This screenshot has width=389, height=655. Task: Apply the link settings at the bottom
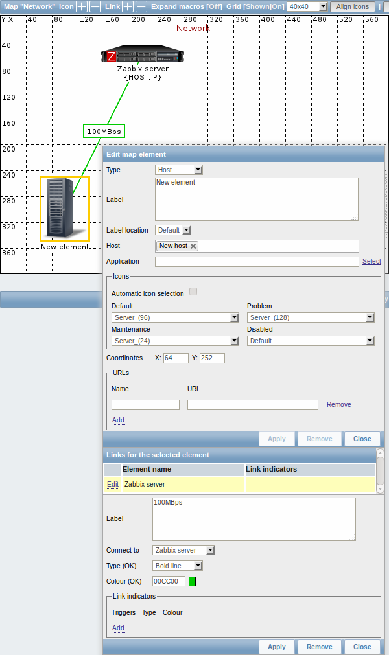click(x=277, y=647)
